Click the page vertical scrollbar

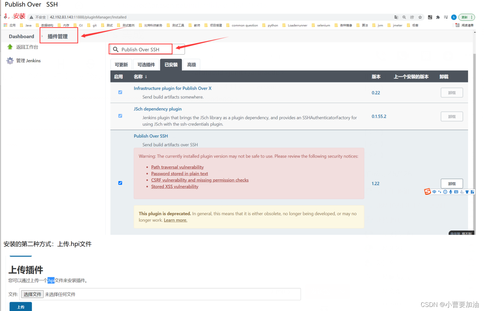[x=474, y=133]
